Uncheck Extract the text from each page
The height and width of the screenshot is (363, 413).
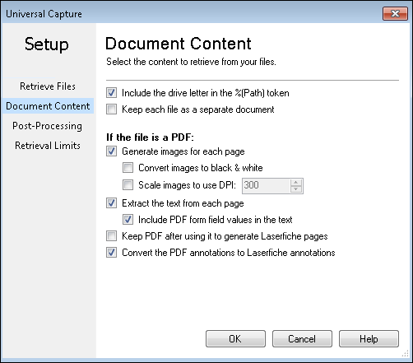(x=111, y=203)
